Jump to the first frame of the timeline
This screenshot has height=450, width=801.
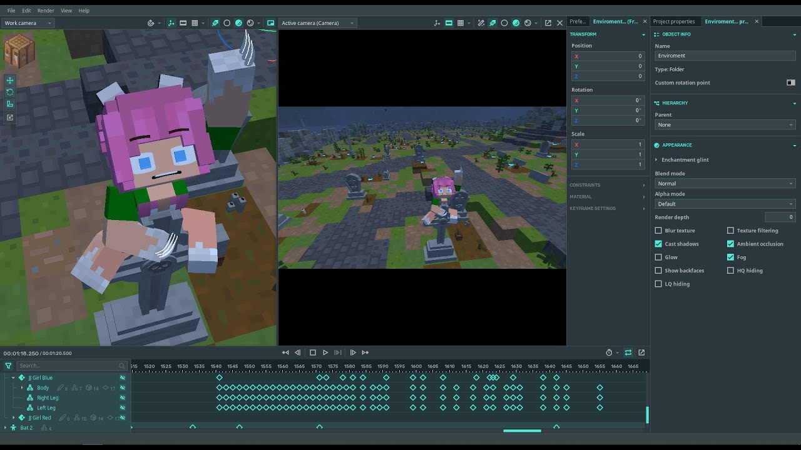(x=285, y=352)
